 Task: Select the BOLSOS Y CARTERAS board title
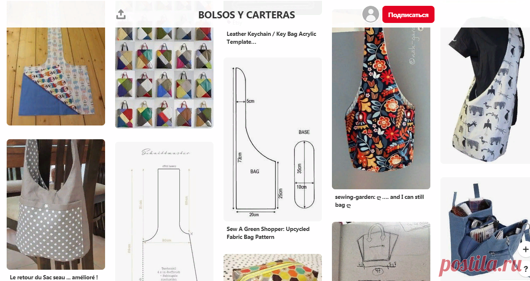(246, 15)
